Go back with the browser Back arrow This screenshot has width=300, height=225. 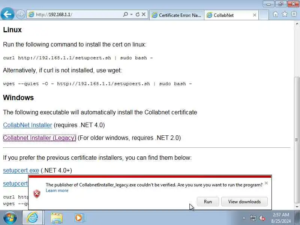click(7, 14)
